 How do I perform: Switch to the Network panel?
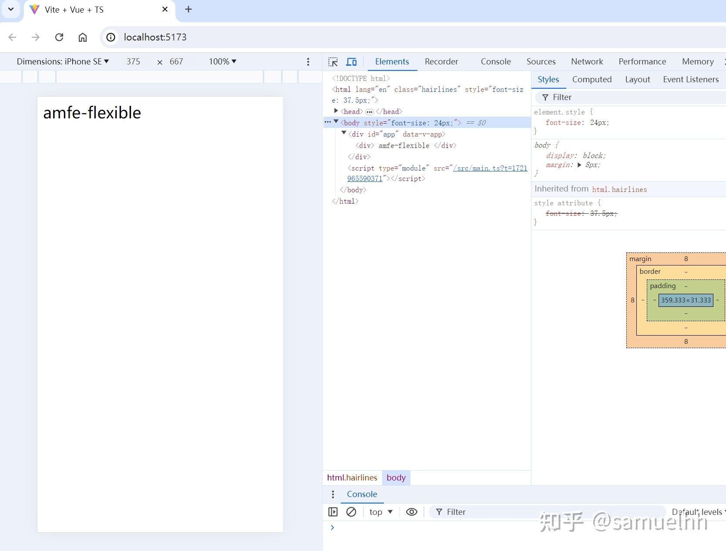587,61
